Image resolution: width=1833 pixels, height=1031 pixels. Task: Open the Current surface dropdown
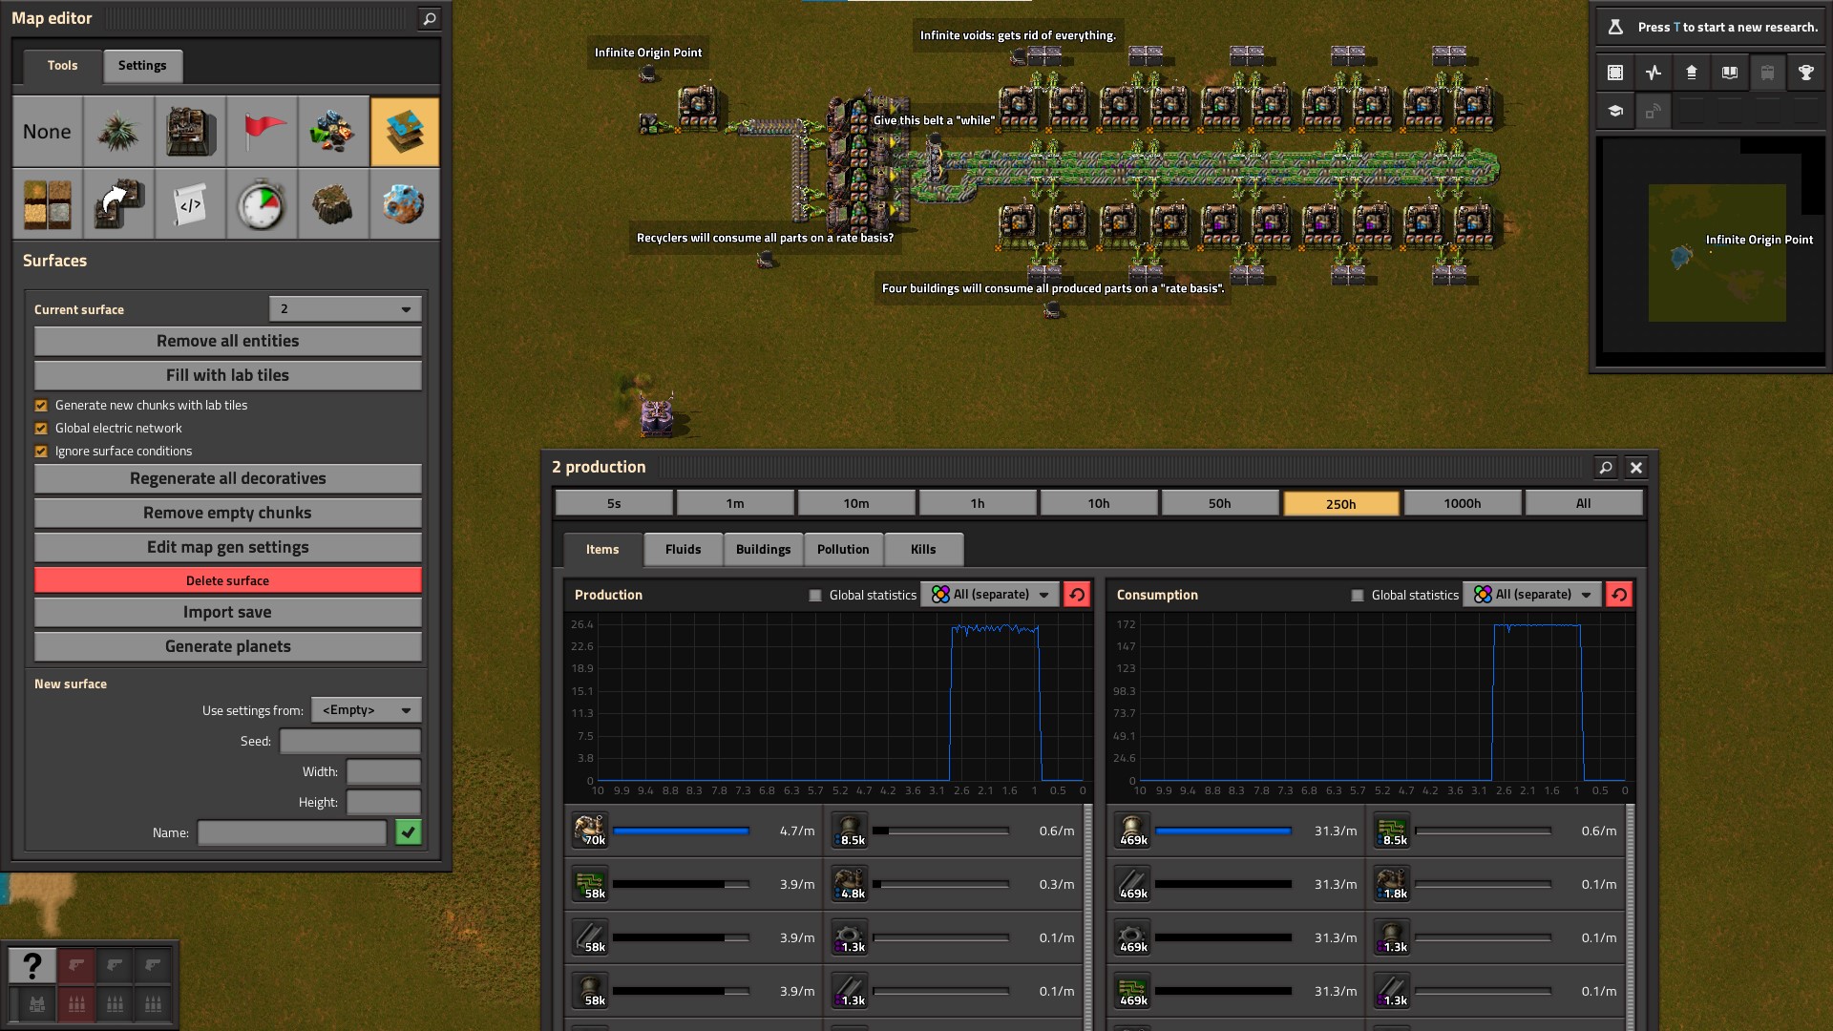click(346, 309)
